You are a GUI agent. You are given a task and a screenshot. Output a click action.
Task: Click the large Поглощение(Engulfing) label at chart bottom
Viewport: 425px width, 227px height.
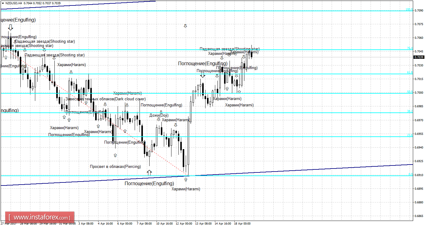click(149, 184)
